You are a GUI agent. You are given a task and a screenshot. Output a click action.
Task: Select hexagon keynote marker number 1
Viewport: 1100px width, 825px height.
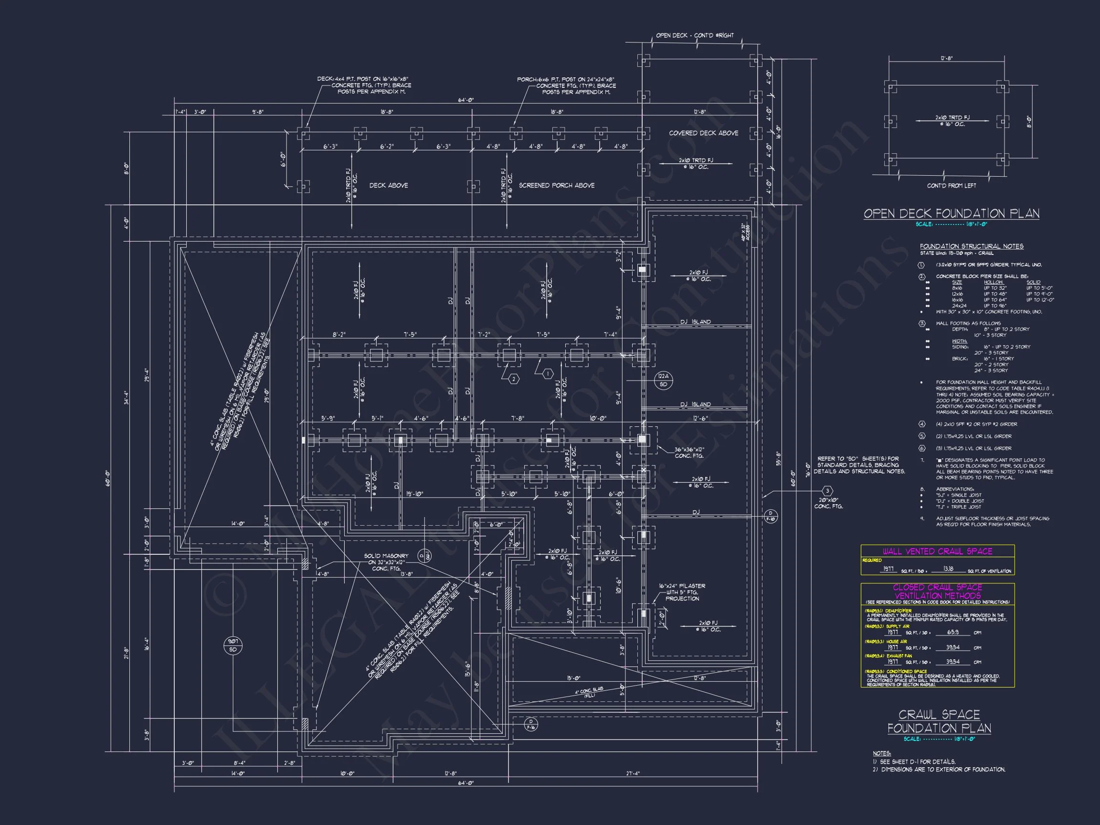[548, 373]
